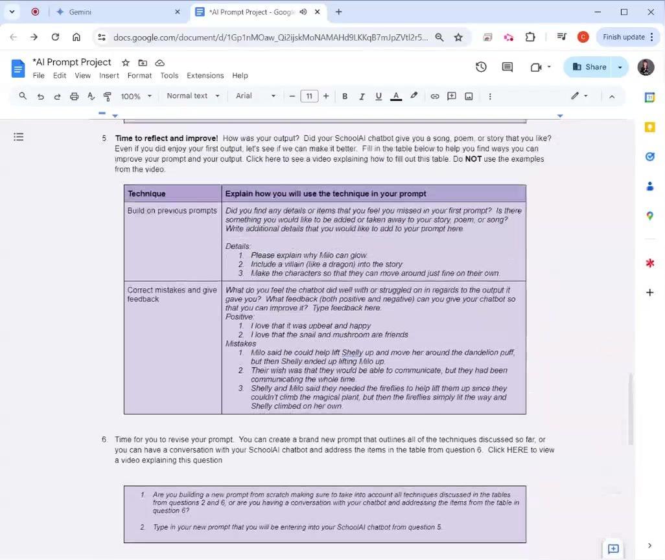This screenshot has height=560, width=665.
Task: Decrease the font size
Action: 292,96
